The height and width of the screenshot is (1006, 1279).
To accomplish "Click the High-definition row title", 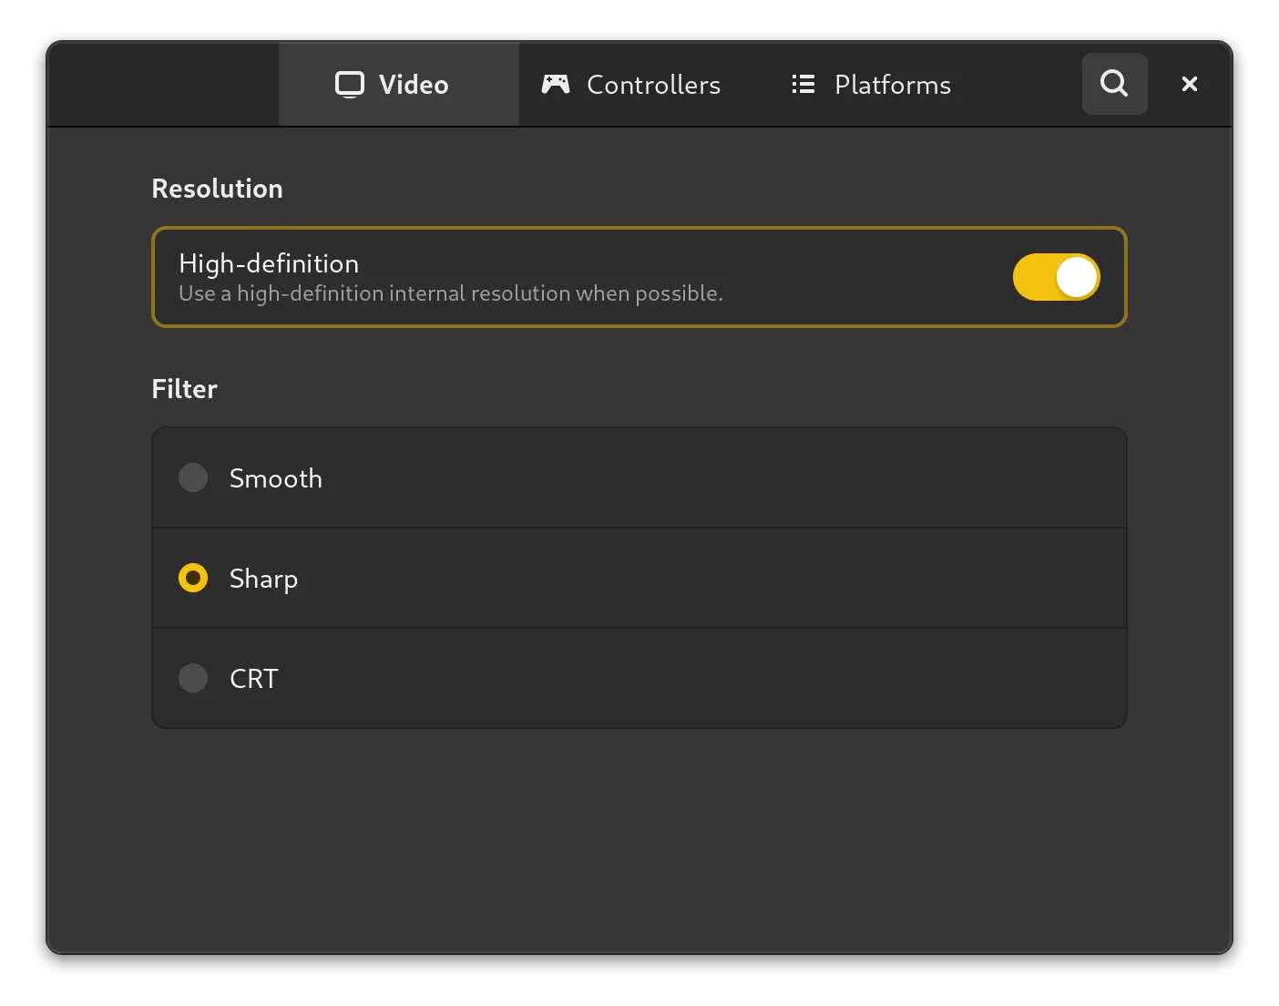I will [269, 263].
